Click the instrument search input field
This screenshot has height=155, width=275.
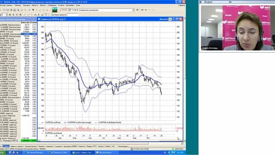tap(73, 15)
